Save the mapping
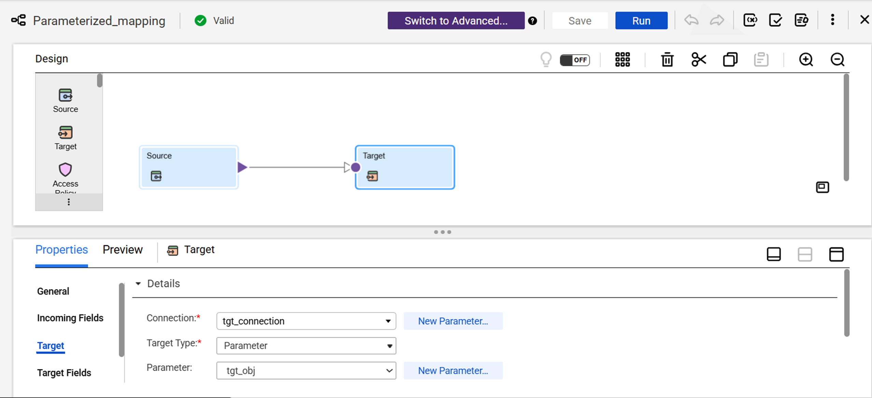 click(580, 20)
